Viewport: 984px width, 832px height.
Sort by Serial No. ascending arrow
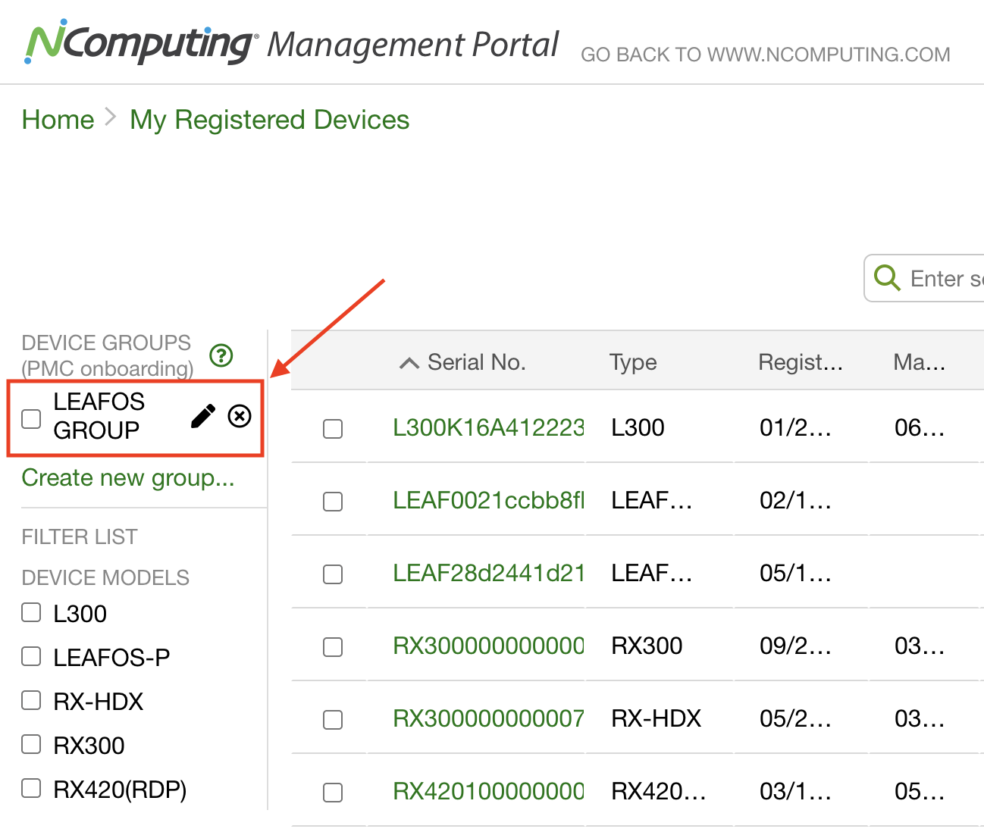[x=409, y=363]
